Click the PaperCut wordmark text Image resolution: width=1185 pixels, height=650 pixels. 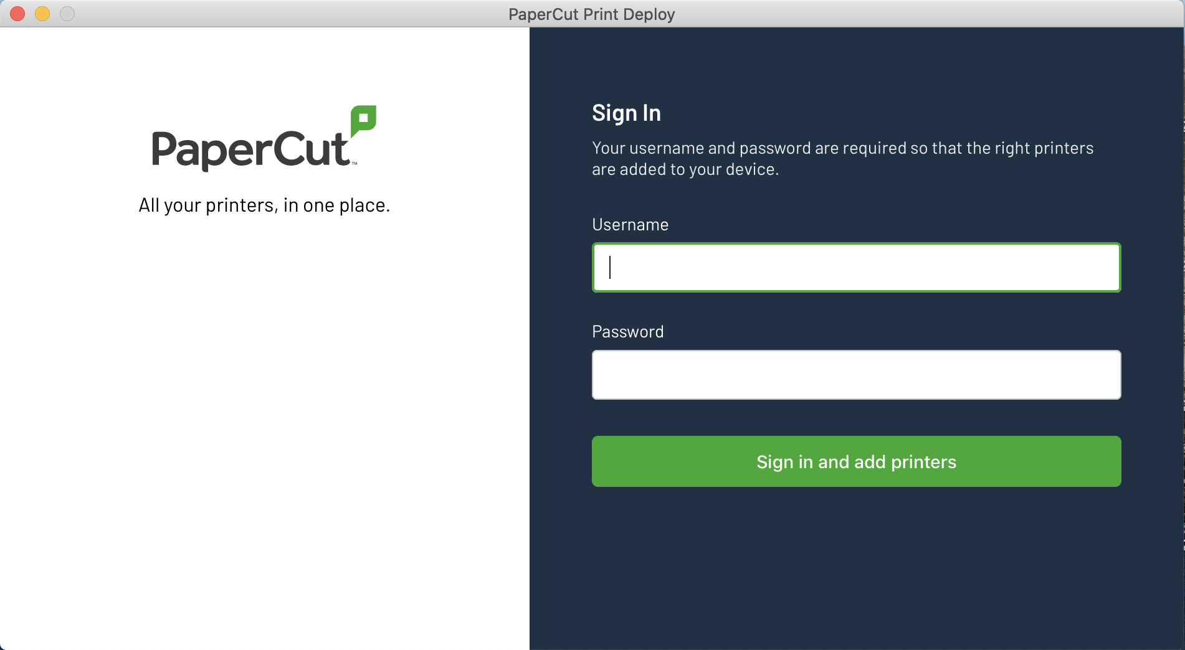251,149
